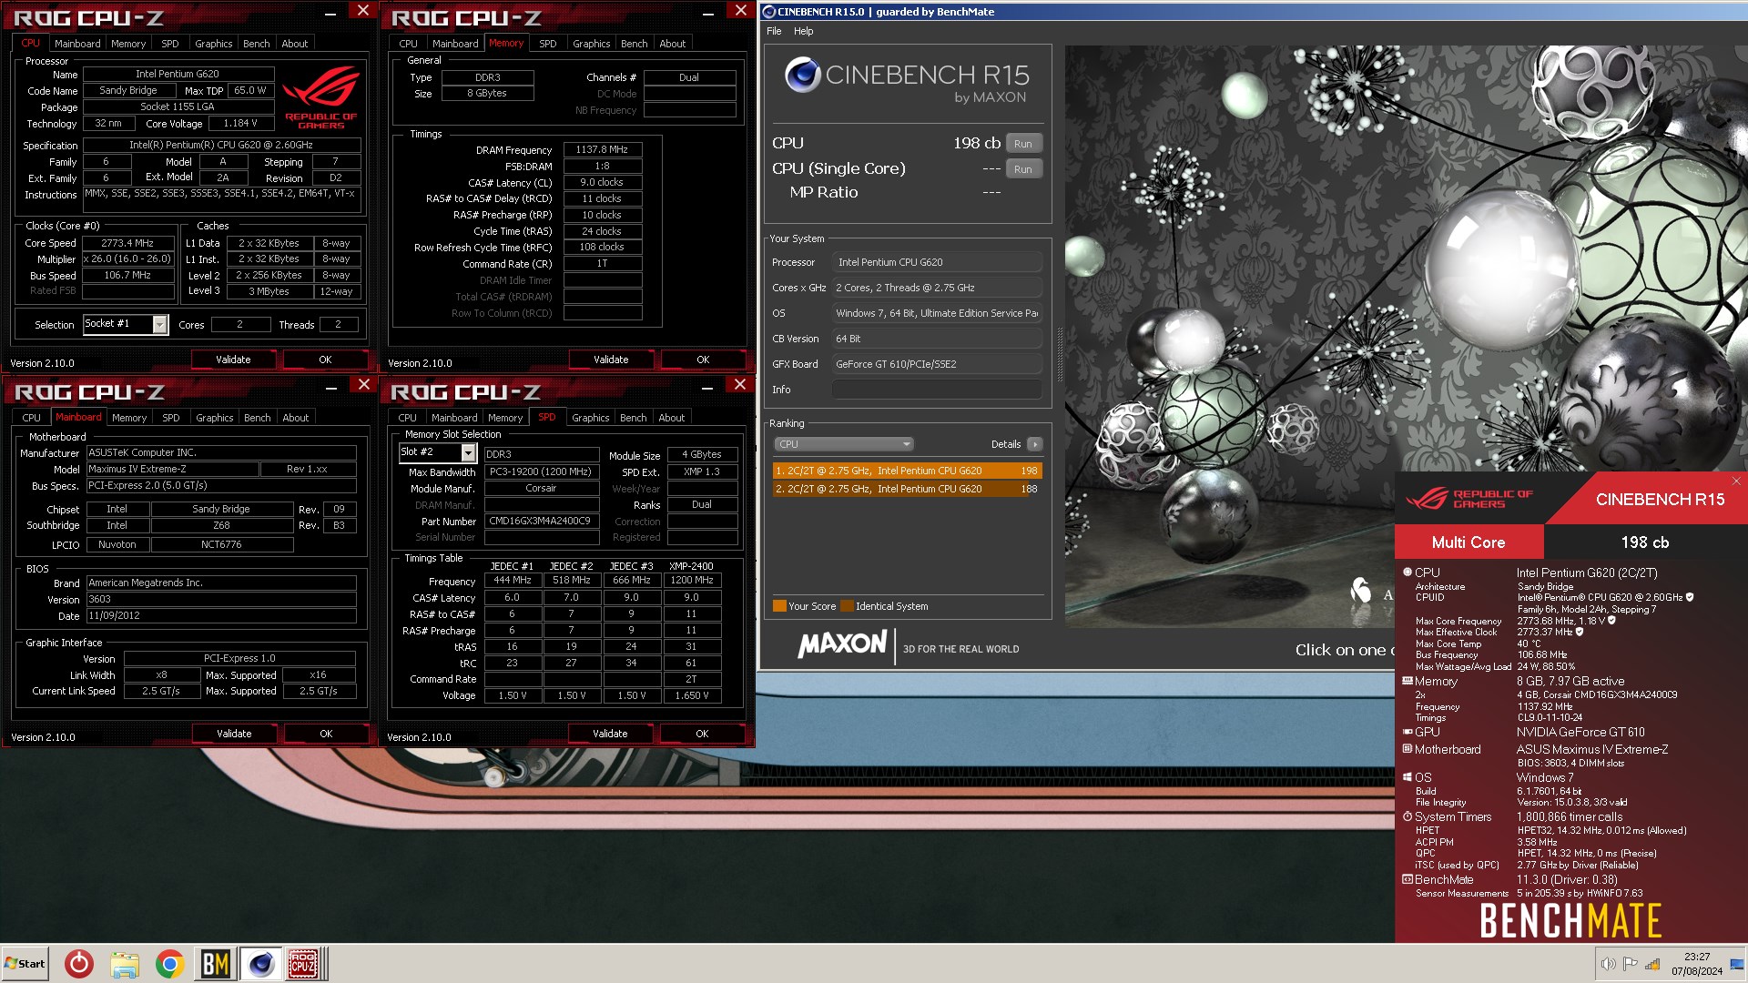
Task: Click the Windows OS icon in BenchMate panel
Action: point(1408,777)
